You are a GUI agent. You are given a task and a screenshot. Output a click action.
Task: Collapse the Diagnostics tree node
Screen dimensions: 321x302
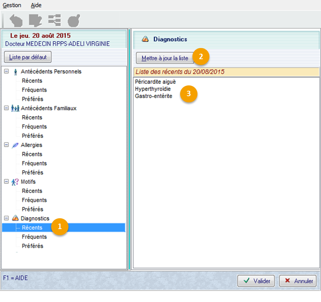pos(6,218)
